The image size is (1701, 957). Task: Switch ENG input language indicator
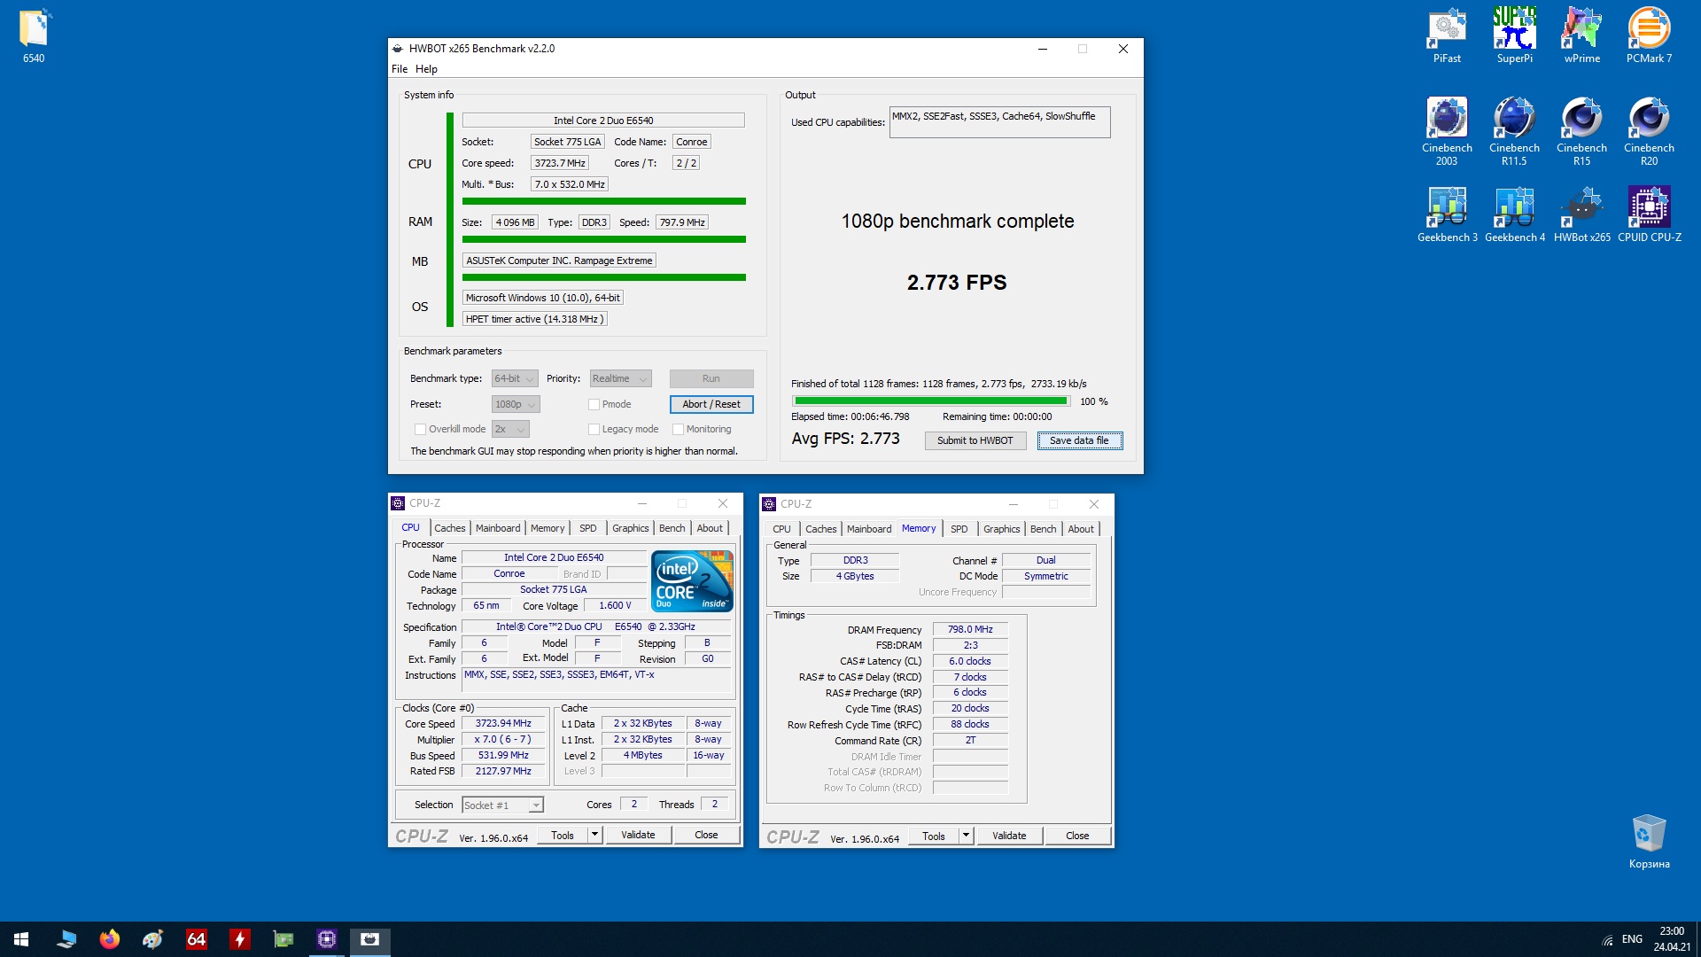1632,939
